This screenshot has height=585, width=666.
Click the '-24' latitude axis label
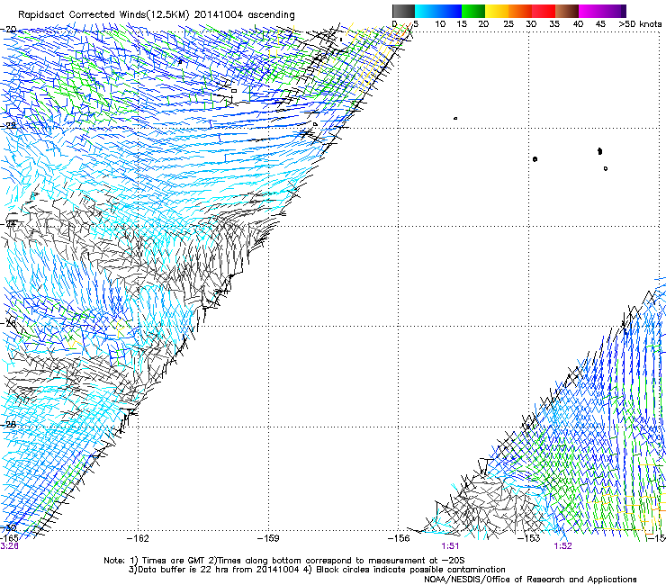8,224
